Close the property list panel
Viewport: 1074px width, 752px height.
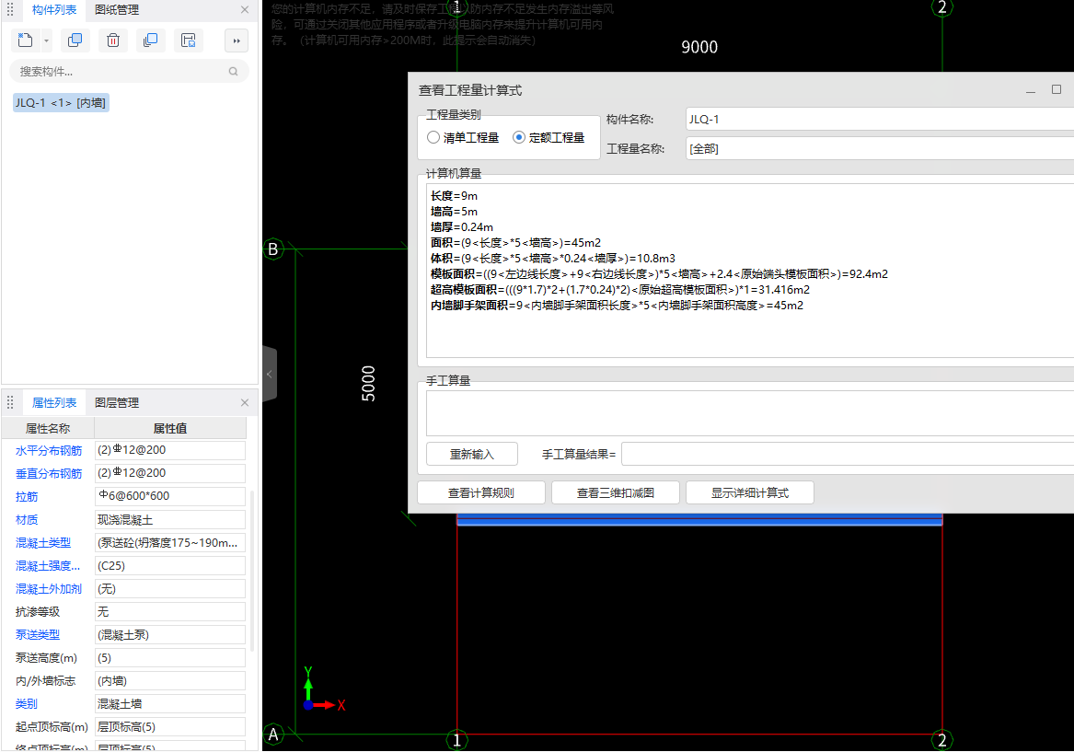[x=245, y=403]
